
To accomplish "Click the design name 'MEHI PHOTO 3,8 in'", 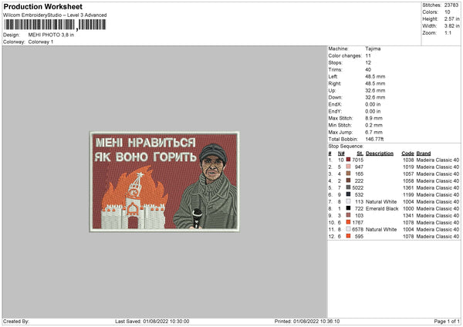I will tap(51, 35).
